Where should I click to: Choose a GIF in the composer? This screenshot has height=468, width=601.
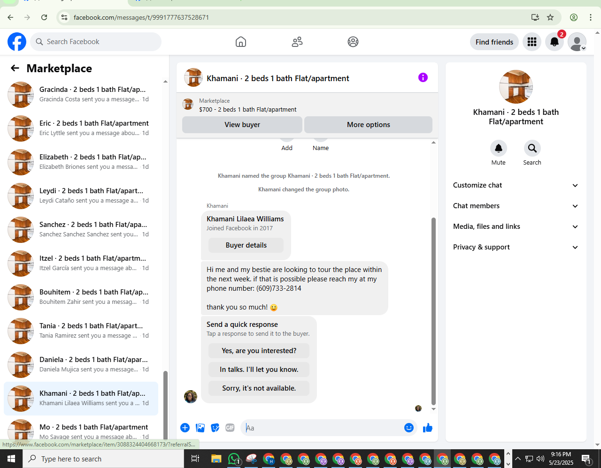pos(230,428)
